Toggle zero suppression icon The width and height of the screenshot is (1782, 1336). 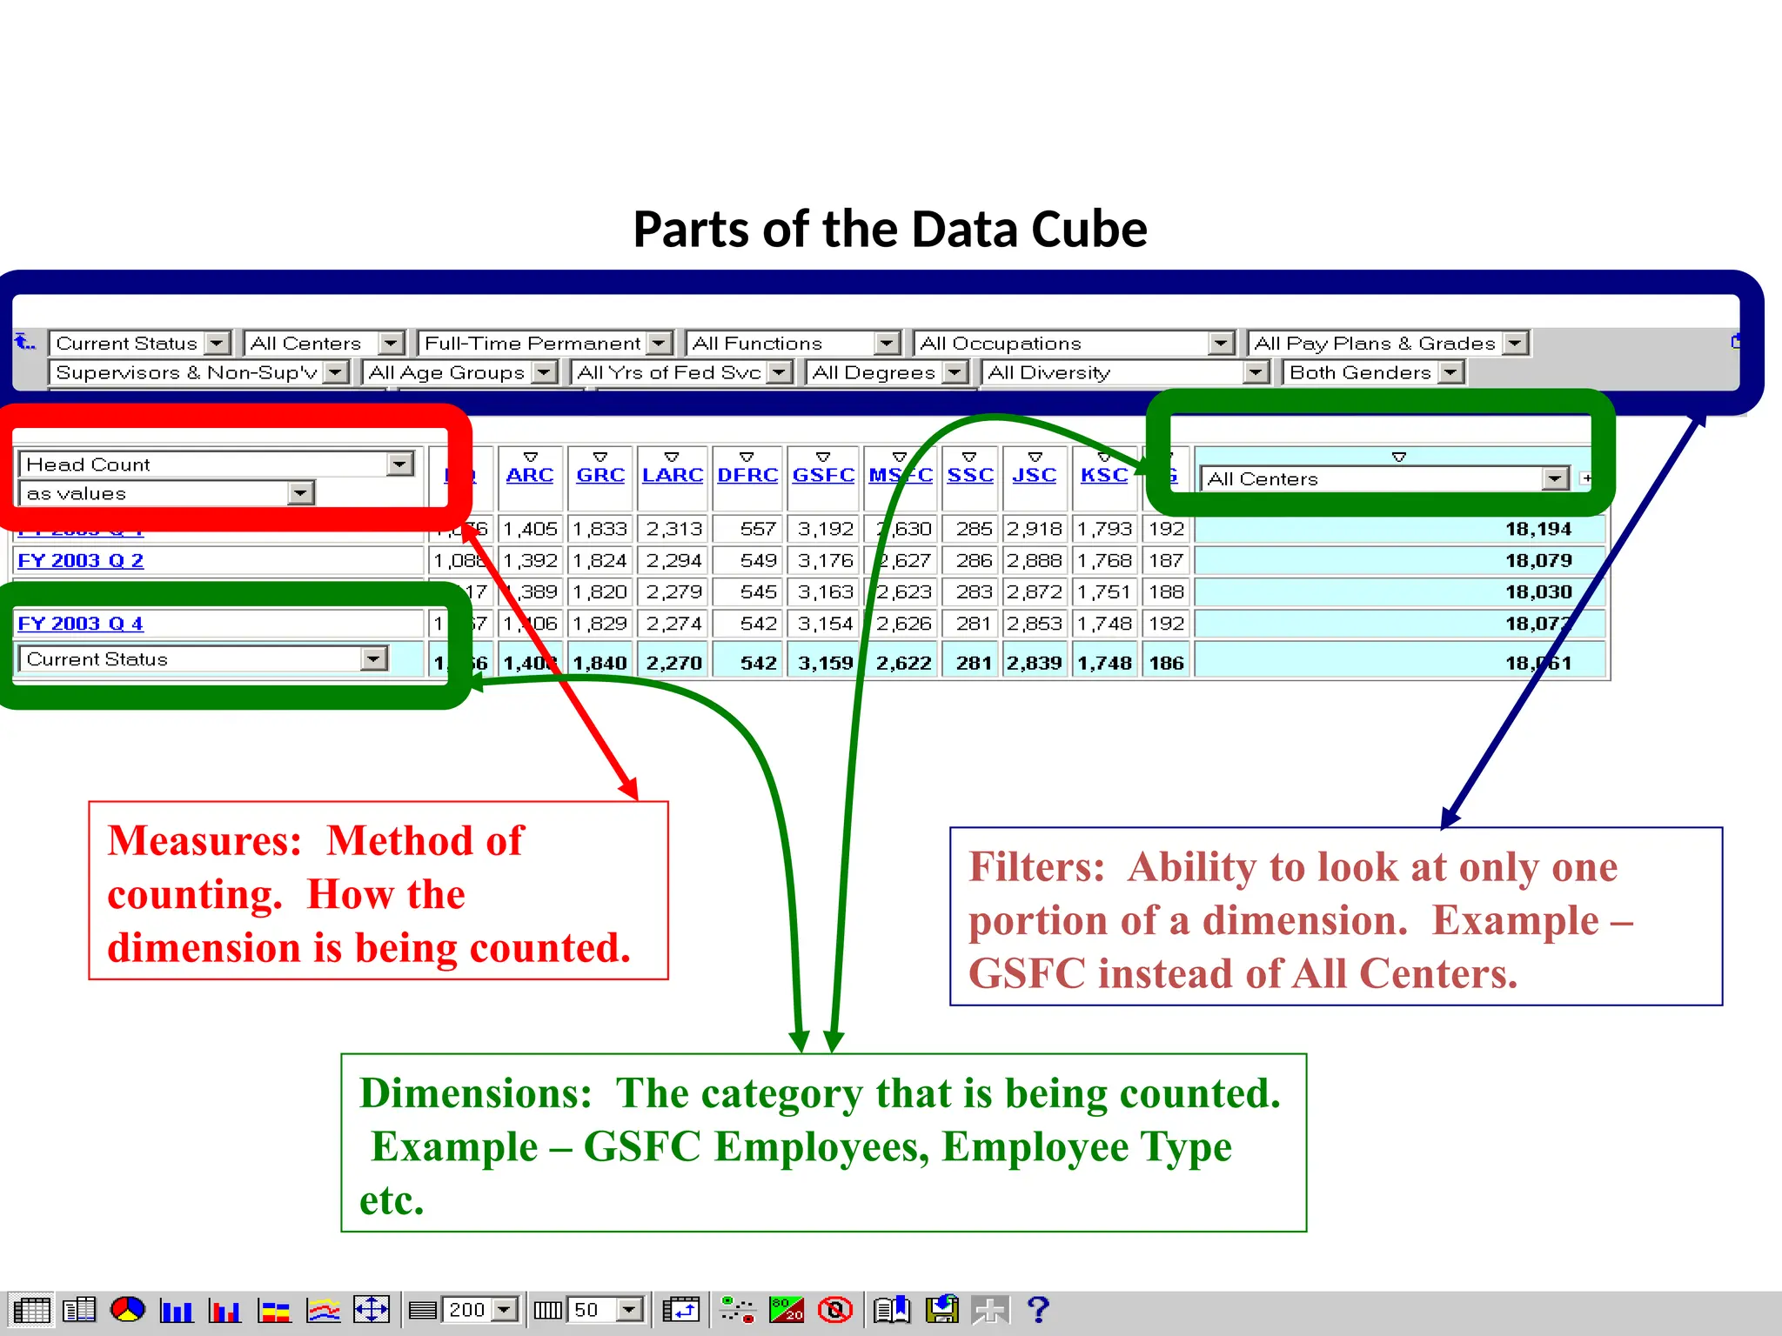point(835,1310)
